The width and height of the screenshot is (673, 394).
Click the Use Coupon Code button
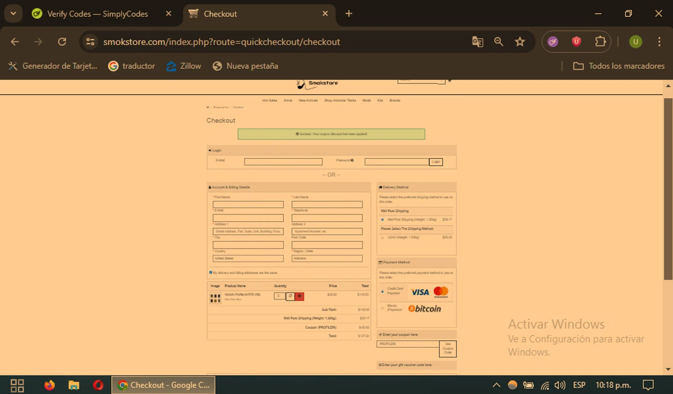coord(448,349)
